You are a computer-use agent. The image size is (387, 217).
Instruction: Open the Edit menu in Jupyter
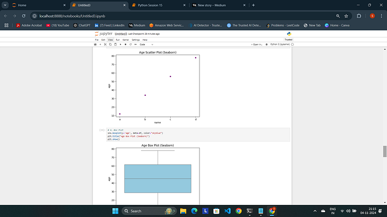pos(103,40)
